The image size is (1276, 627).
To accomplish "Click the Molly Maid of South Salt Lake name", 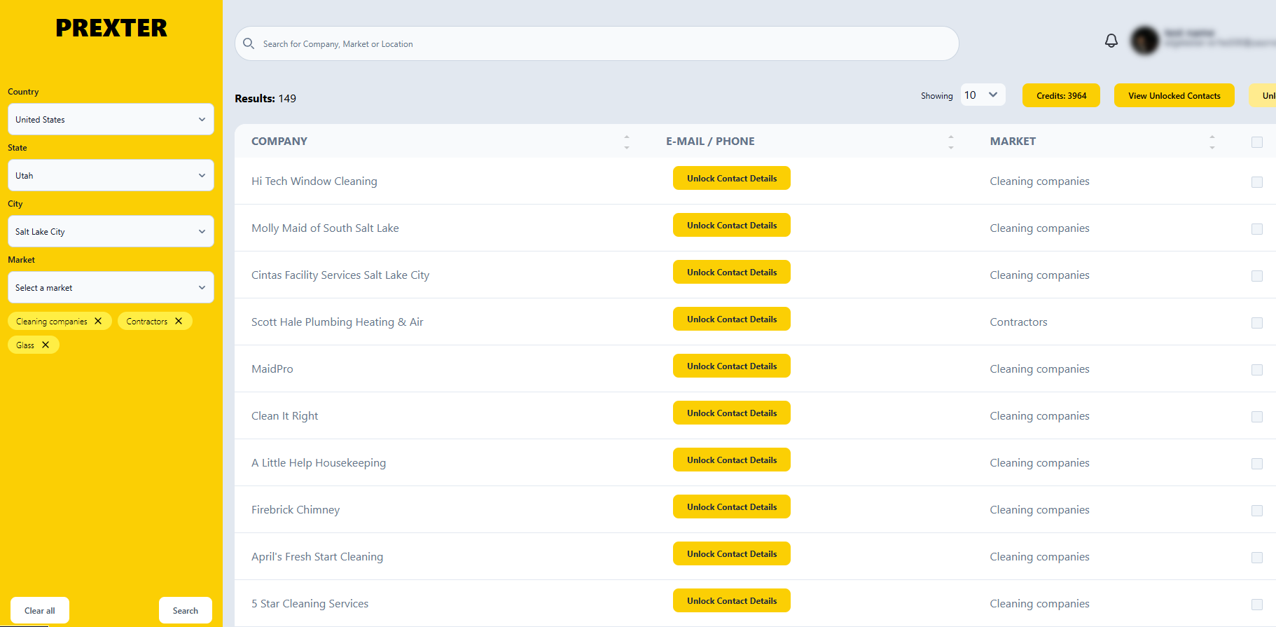I will coord(325,228).
